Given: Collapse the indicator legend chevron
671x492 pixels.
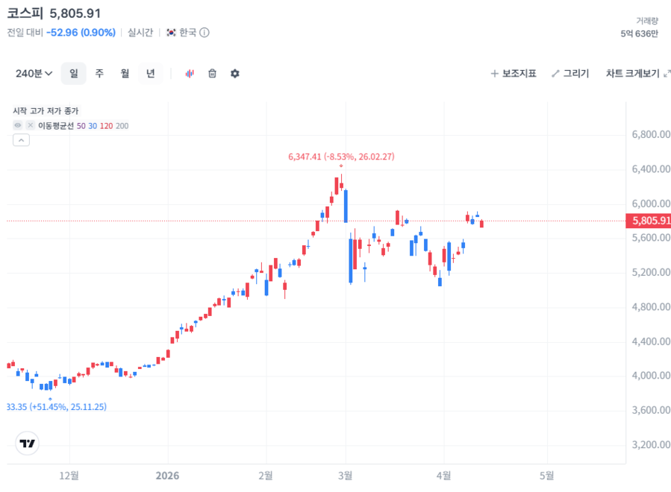Looking at the screenshot, I should (21, 140).
